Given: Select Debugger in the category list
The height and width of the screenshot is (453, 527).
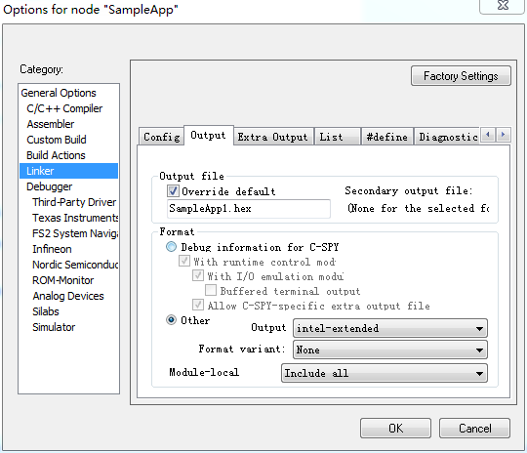Looking at the screenshot, I should click(50, 186).
